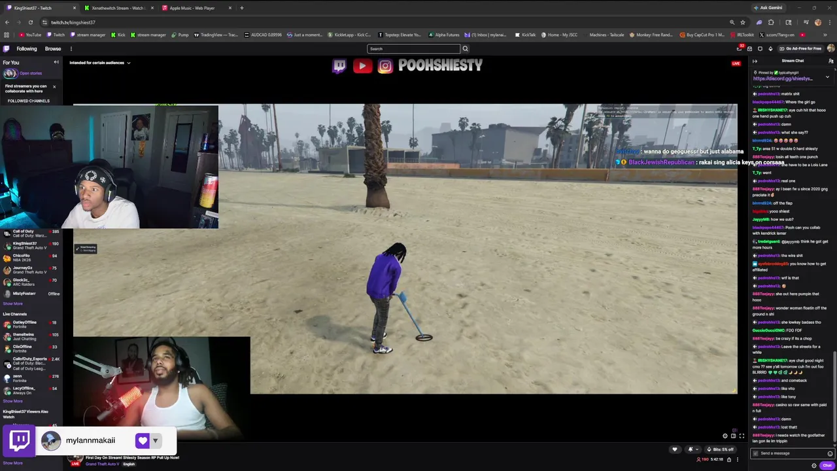Click the YouTube icon in stream overlay
The width and height of the screenshot is (837, 471).
362,65
